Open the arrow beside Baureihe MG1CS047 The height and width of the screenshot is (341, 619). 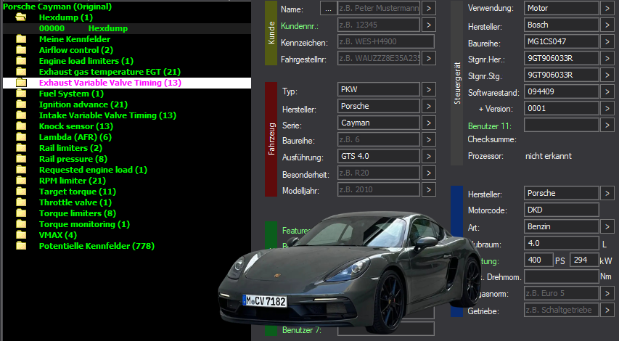[607, 41]
